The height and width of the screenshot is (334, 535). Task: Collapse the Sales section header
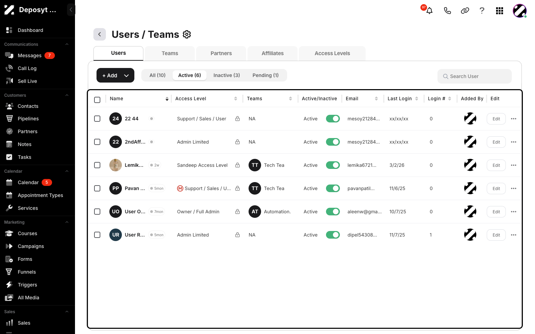67,312
